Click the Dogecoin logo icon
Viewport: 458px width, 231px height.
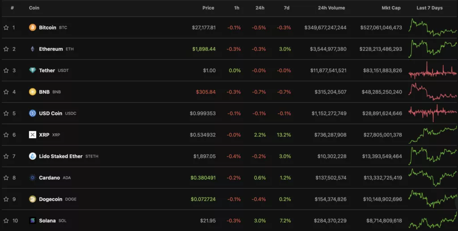(x=32, y=199)
